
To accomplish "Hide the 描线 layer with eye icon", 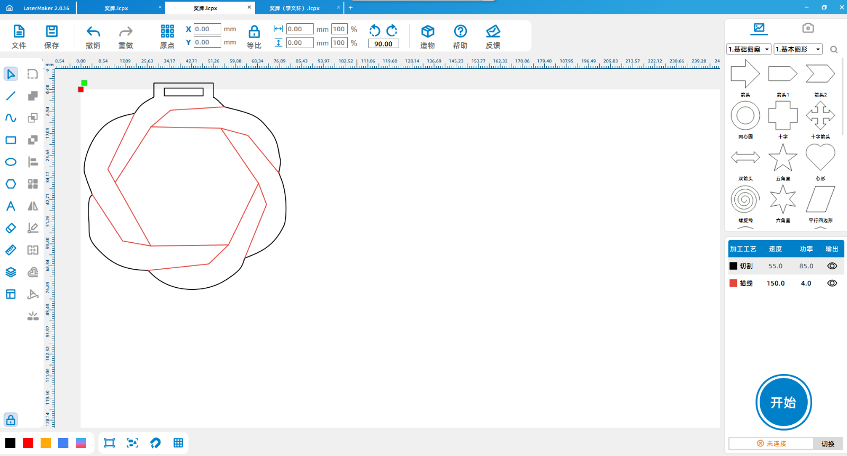I will click(x=832, y=283).
